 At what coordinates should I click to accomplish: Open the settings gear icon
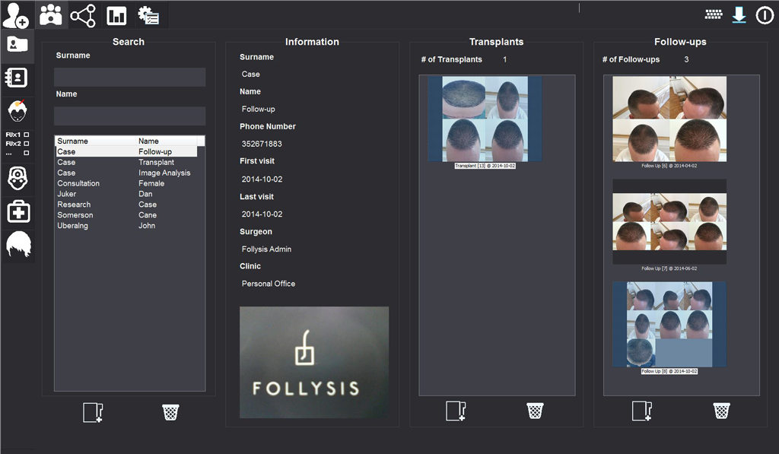click(x=148, y=15)
